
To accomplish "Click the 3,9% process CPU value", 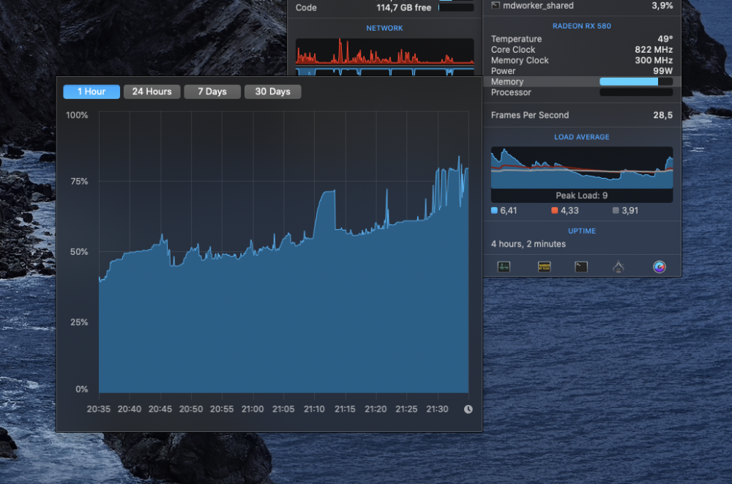I will [662, 6].
